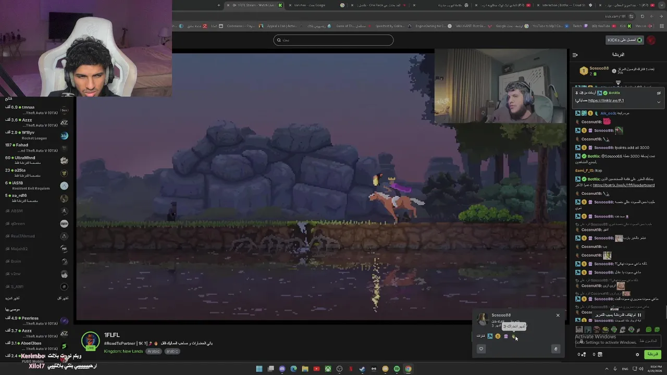Viewport: 667px width, 375px height.
Task: Open the botrix.live leaderboard link in chat
Action: coord(623,185)
